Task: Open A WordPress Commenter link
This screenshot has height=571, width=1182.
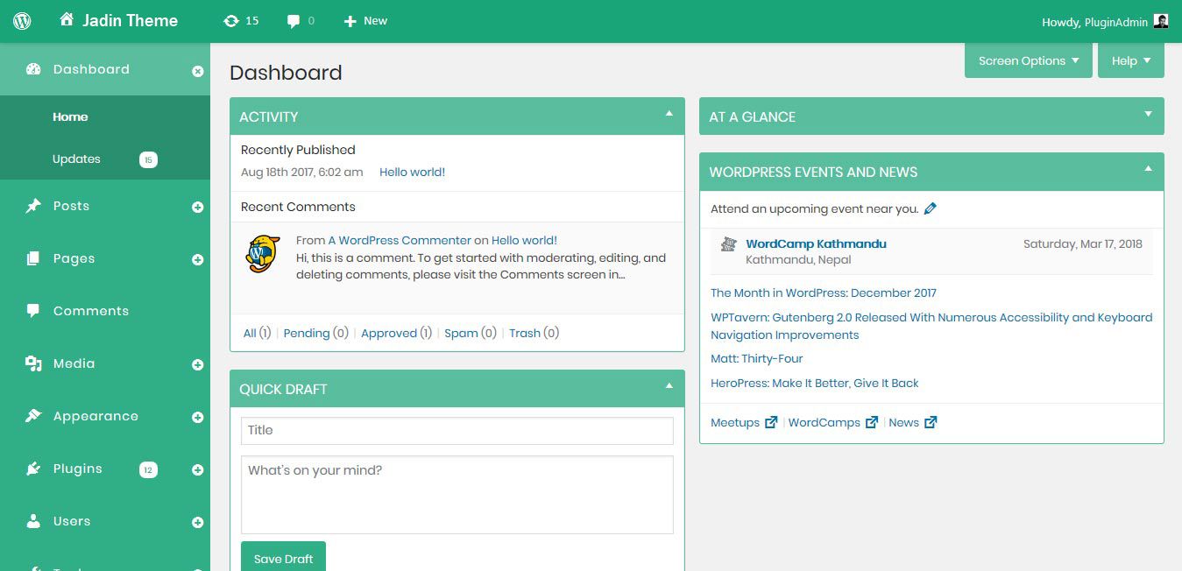Action: click(400, 240)
